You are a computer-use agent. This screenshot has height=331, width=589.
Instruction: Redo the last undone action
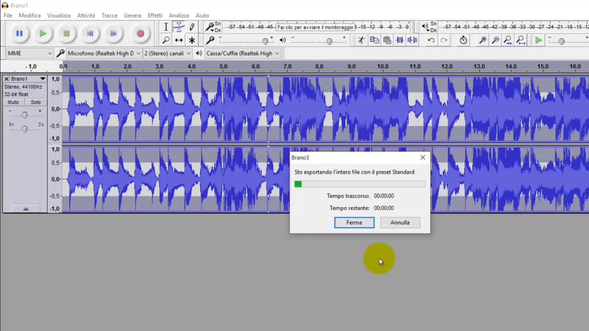point(444,40)
